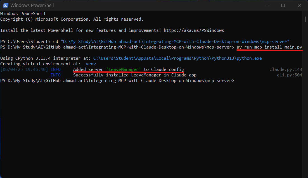
Task: Click 'Successfully installed LeaveManager in Claude app' line
Action: pos(135,75)
